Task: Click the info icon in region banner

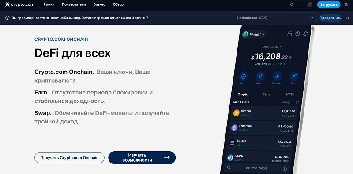Action: pos(7,18)
